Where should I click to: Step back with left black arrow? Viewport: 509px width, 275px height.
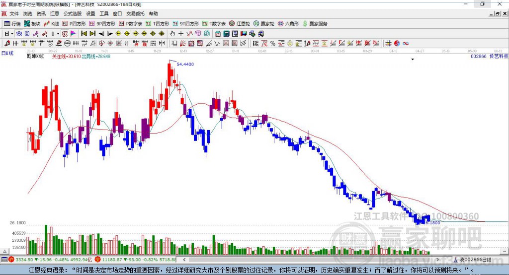(101, 34)
